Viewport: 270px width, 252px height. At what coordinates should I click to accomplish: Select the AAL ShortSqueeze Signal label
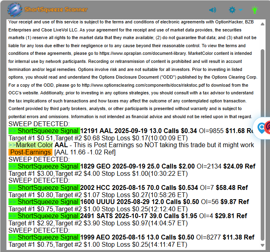(x=44, y=131)
